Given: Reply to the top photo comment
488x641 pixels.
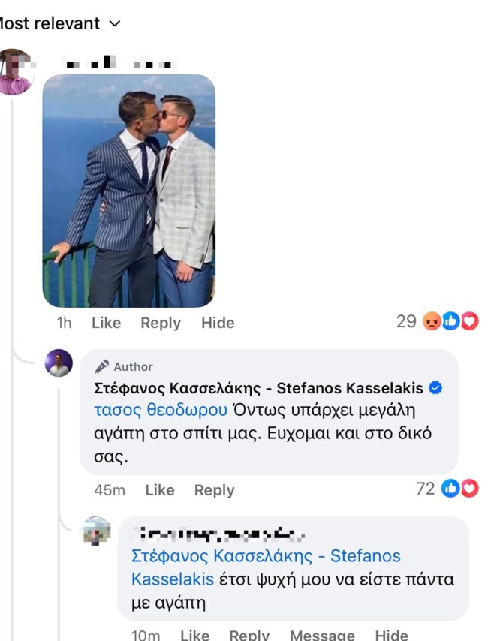Looking at the screenshot, I should (161, 323).
